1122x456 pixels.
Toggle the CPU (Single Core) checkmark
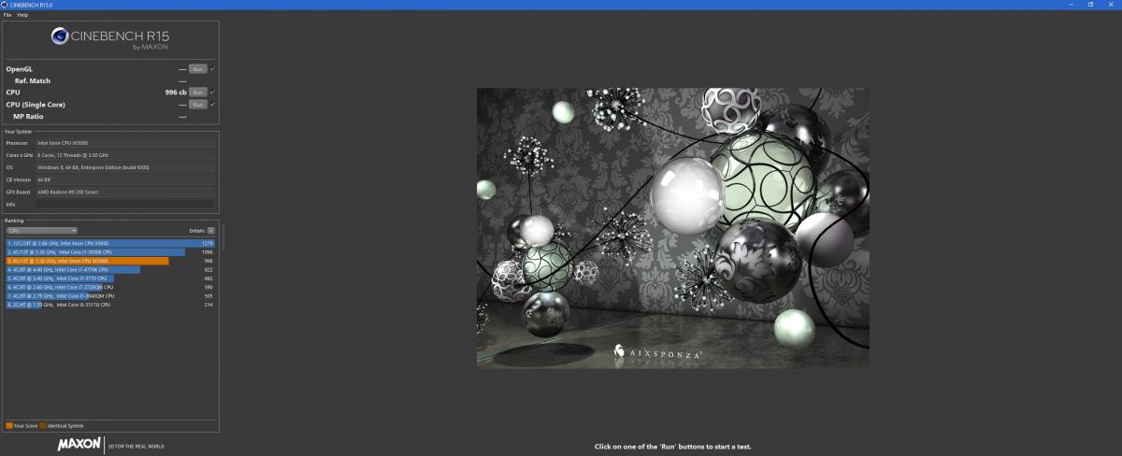coord(213,105)
